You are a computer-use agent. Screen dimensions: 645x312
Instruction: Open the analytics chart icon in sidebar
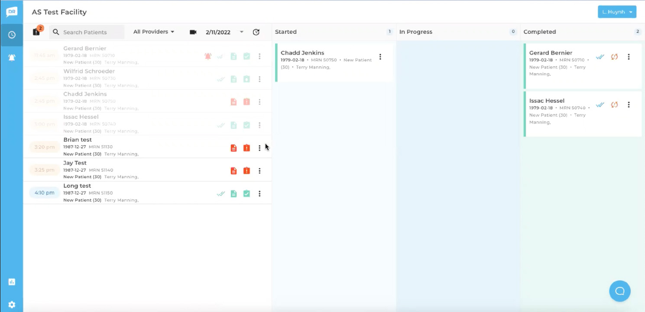12,282
